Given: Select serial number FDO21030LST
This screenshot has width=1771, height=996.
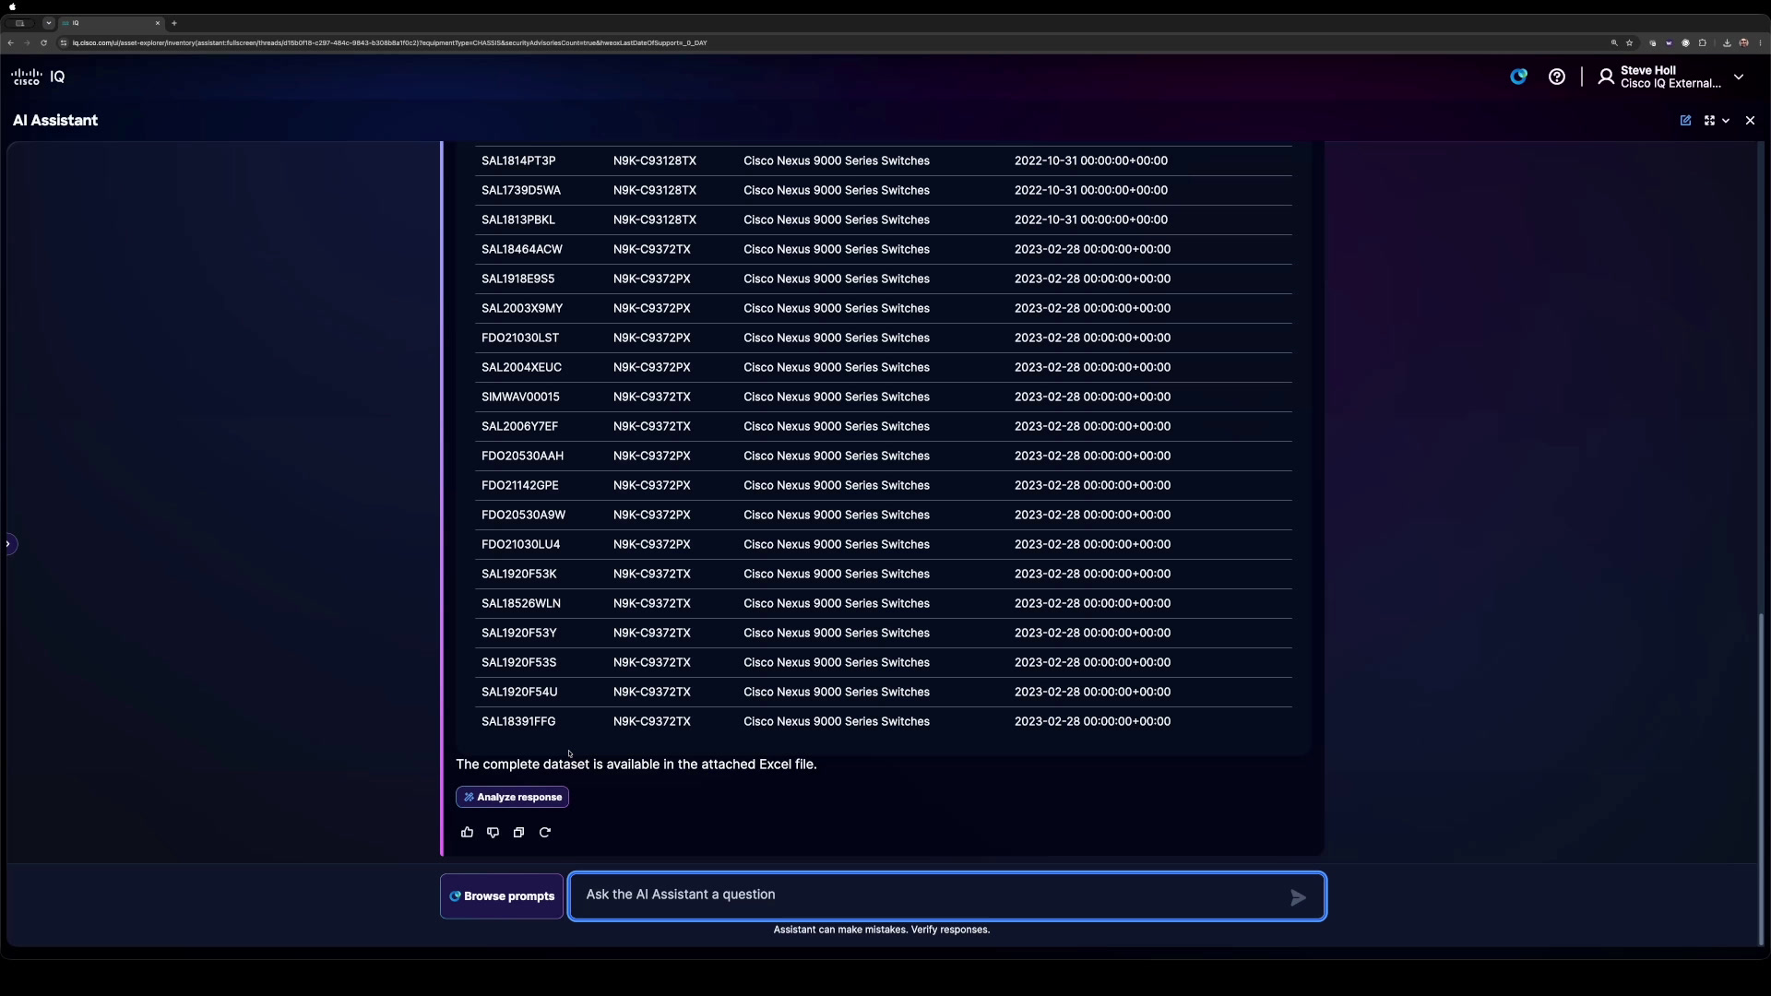Looking at the screenshot, I should coord(520,338).
